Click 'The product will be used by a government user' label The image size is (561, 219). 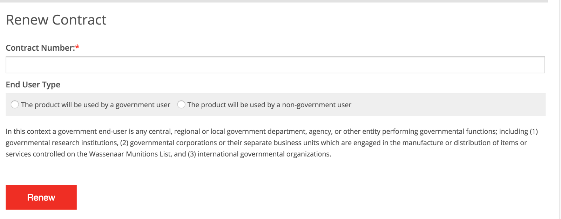point(95,105)
